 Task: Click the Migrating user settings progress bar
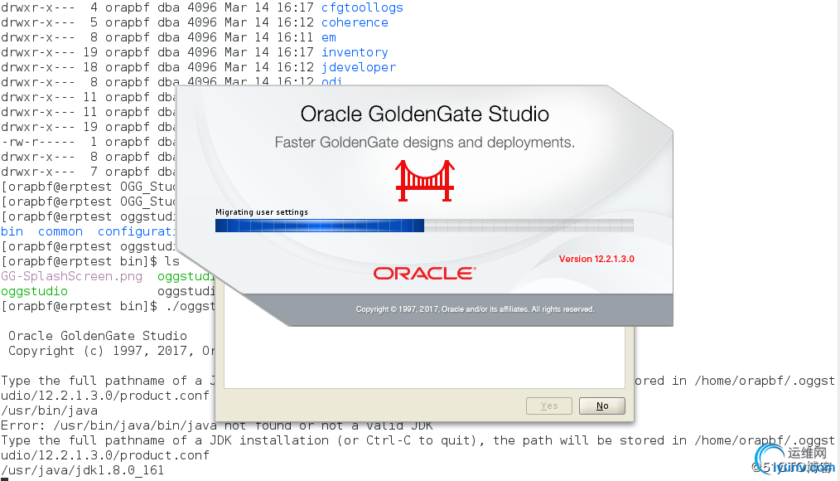424,226
